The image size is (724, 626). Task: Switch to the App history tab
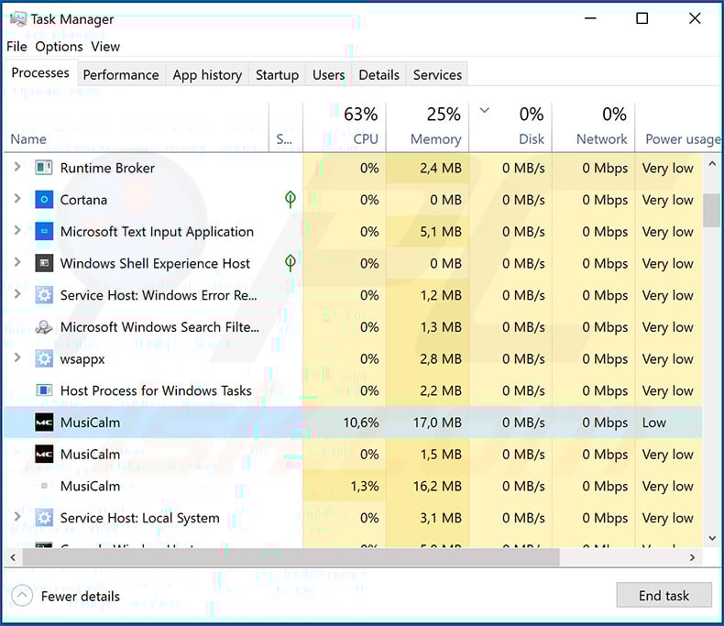[207, 75]
